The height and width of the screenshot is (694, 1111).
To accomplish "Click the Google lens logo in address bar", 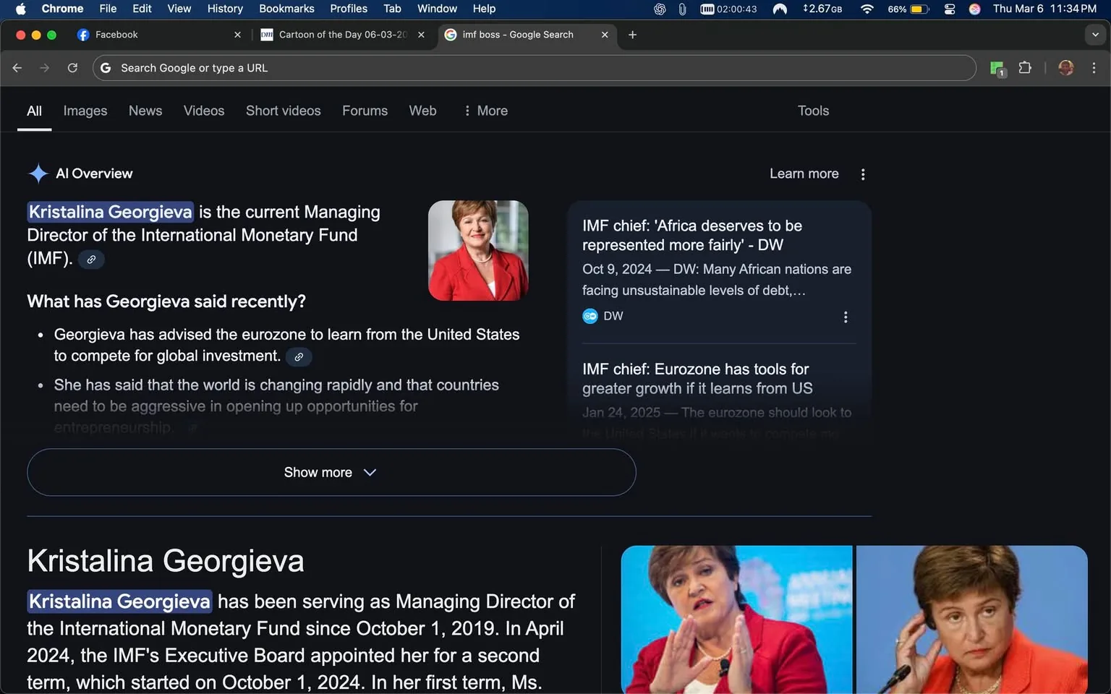I will [x=105, y=68].
